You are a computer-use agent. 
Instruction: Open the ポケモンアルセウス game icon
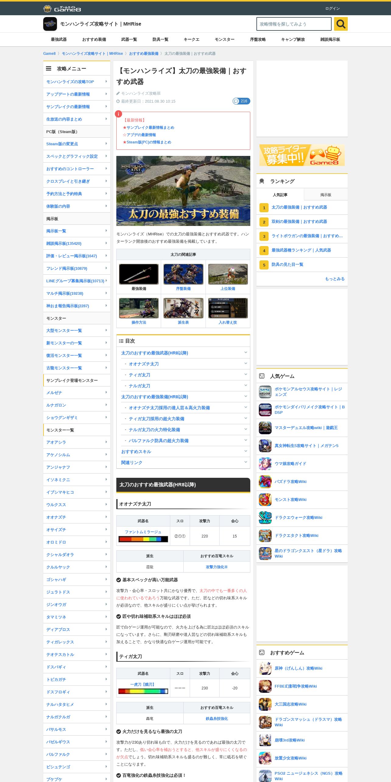[x=265, y=392]
